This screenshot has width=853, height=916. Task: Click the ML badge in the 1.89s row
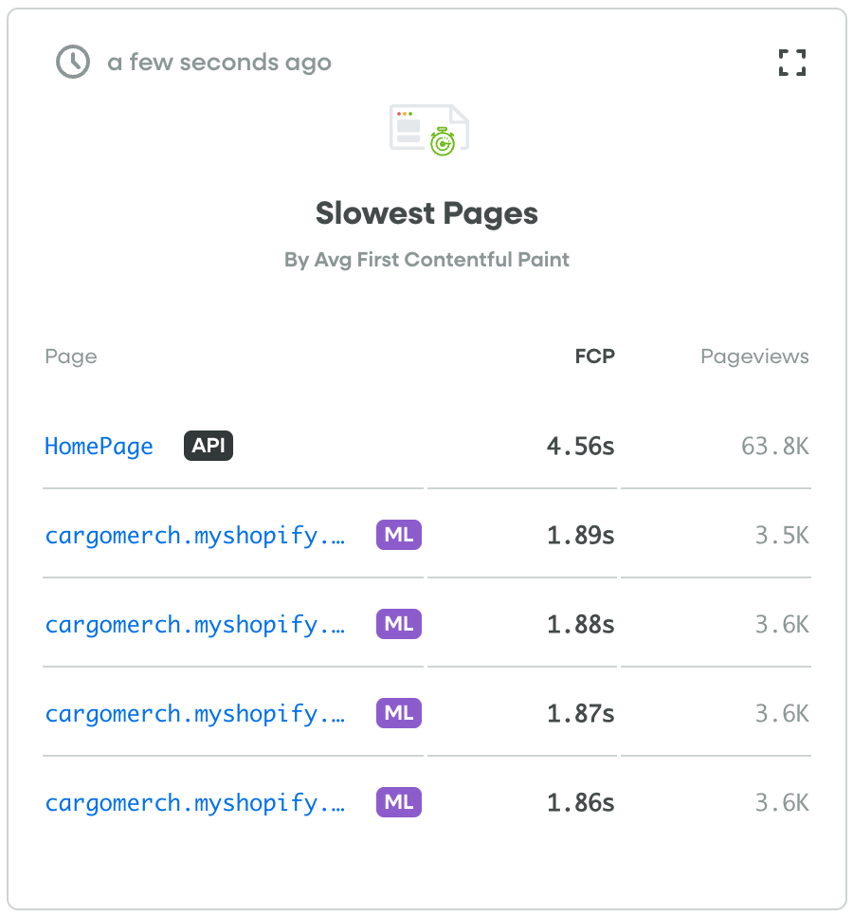point(399,535)
